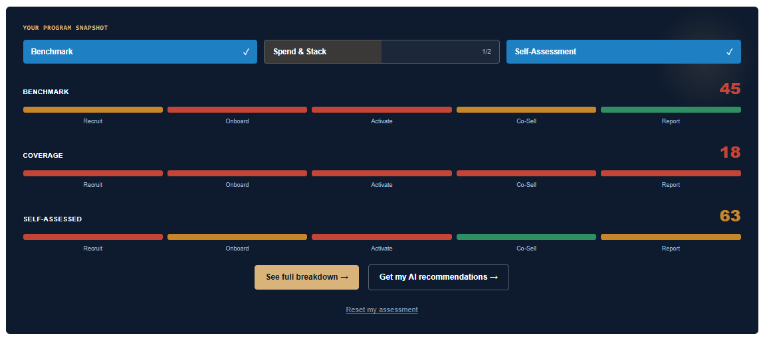769x338 pixels.
Task: Open the Benchmark step tab
Action: [x=140, y=51]
